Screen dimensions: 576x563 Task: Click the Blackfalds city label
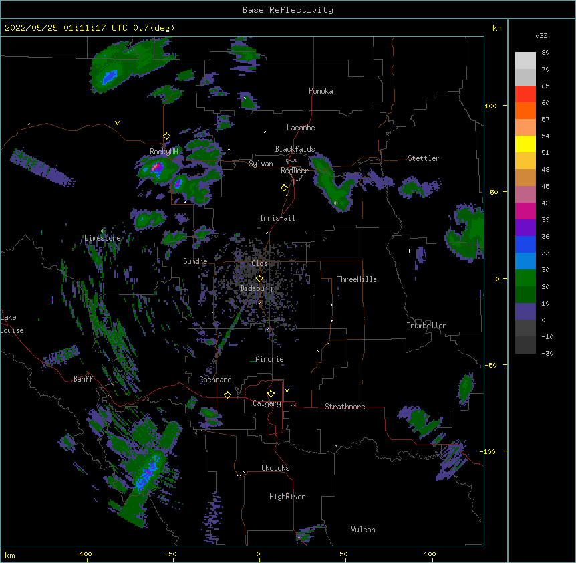pyautogui.click(x=295, y=149)
